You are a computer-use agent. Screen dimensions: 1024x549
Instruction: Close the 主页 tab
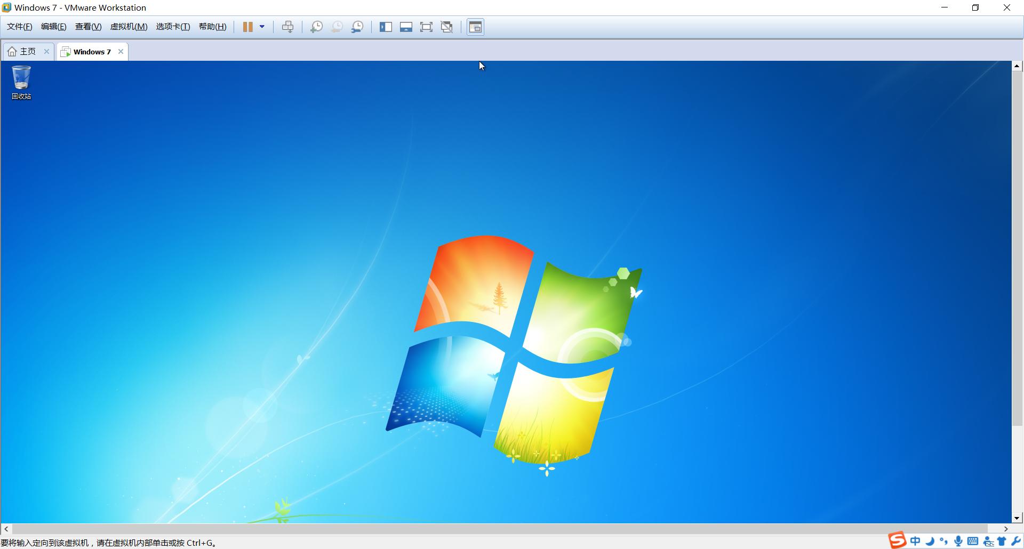pos(46,52)
